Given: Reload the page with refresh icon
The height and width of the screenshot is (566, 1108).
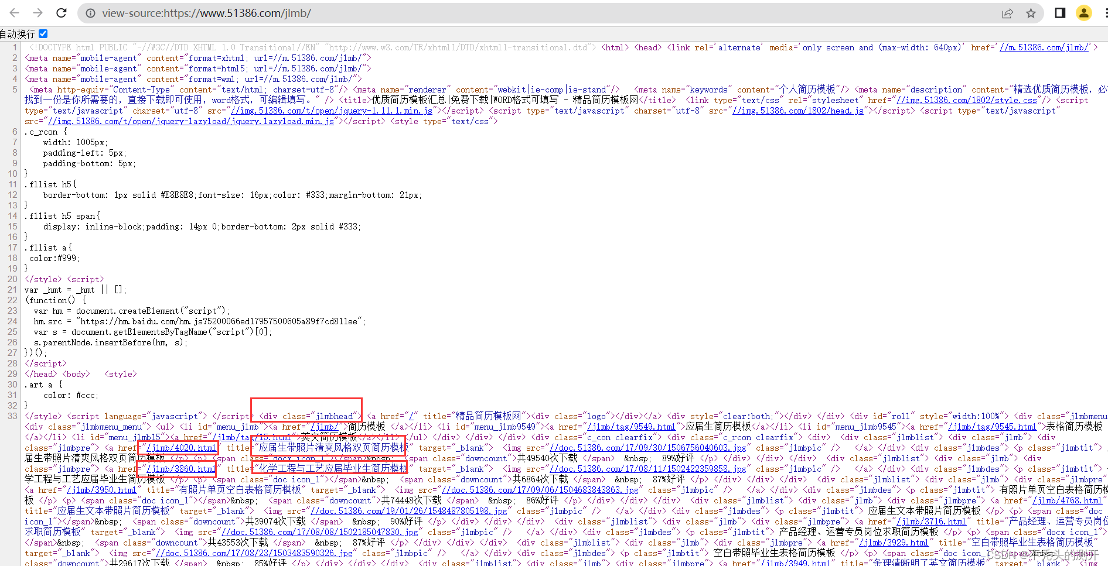Looking at the screenshot, I should (61, 13).
